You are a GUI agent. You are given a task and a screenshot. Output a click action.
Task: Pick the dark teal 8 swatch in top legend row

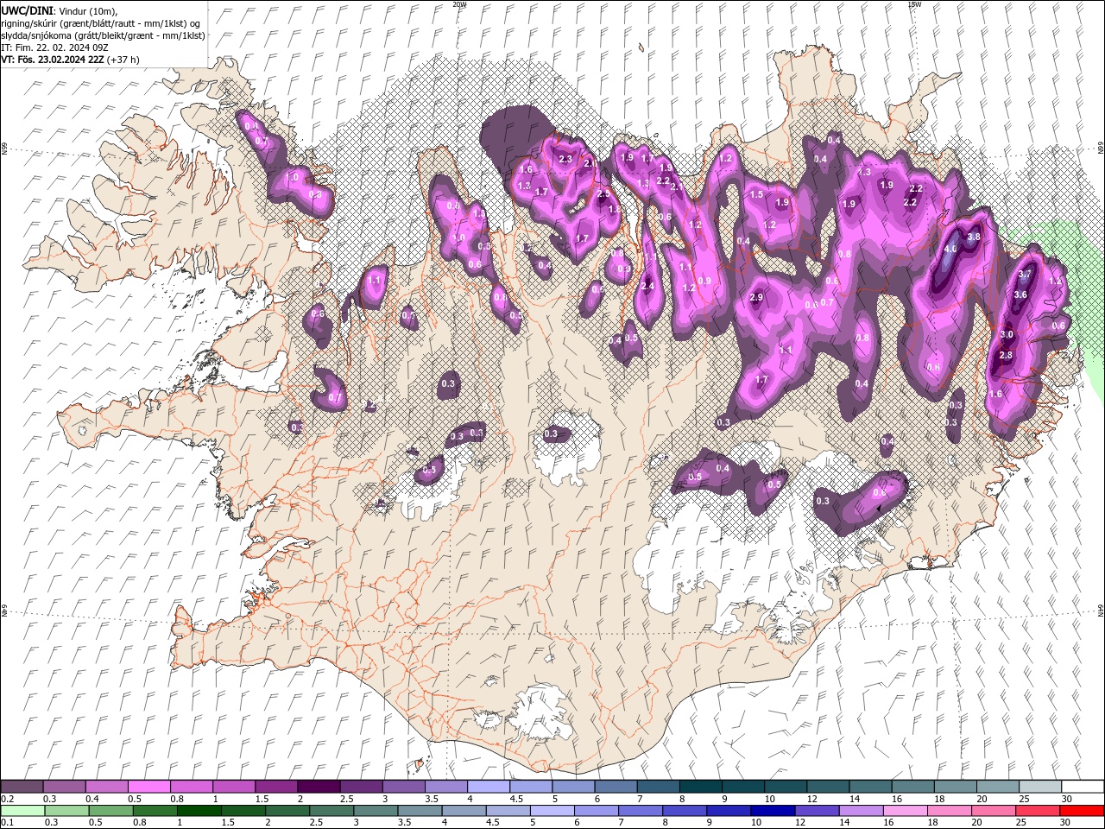pyautogui.click(x=700, y=787)
